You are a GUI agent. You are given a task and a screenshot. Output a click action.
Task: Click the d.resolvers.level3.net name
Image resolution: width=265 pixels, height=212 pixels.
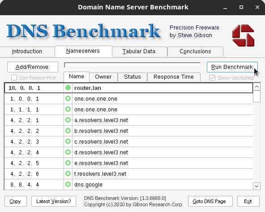point(101,153)
